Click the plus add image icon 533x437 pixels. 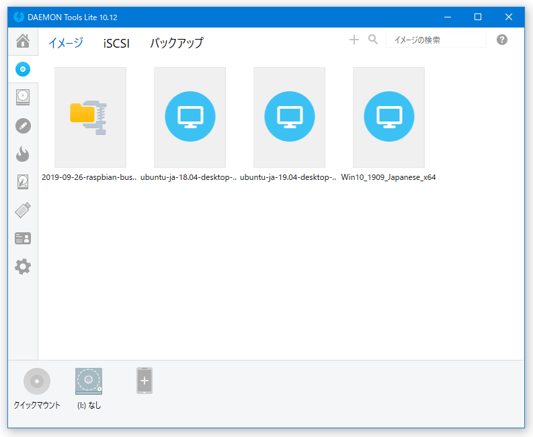click(x=354, y=40)
